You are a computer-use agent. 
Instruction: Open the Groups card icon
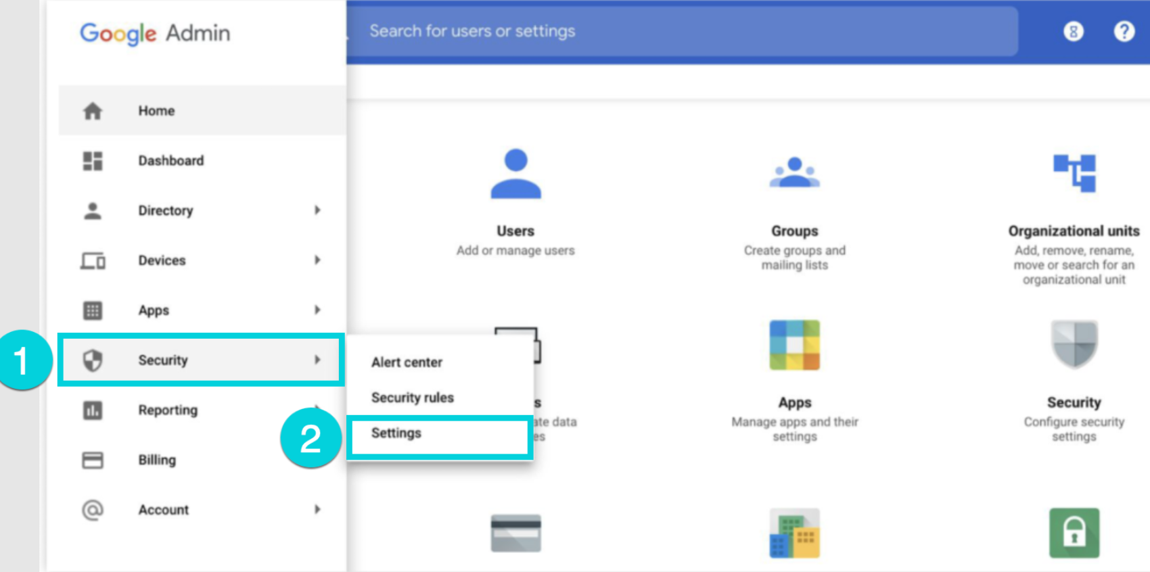pyautogui.click(x=795, y=172)
